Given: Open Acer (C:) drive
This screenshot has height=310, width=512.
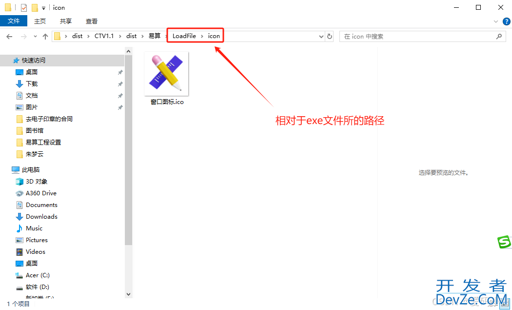Looking at the screenshot, I should point(38,275).
